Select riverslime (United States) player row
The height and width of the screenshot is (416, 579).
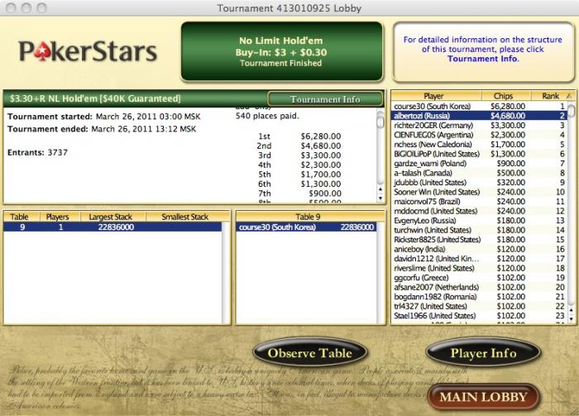(x=479, y=268)
